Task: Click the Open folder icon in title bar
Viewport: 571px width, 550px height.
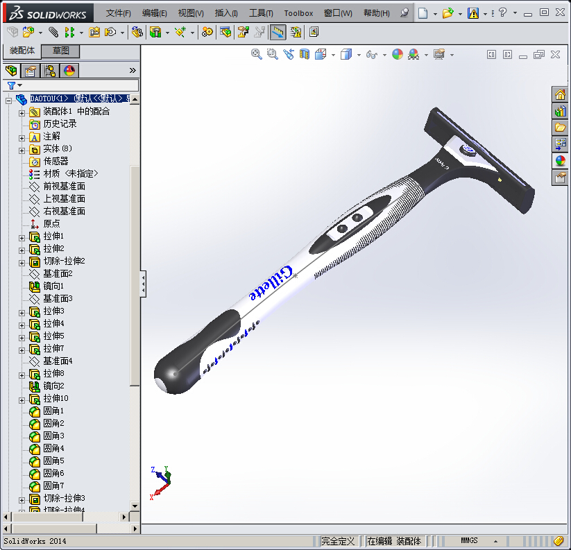Action: pos(448,13)
